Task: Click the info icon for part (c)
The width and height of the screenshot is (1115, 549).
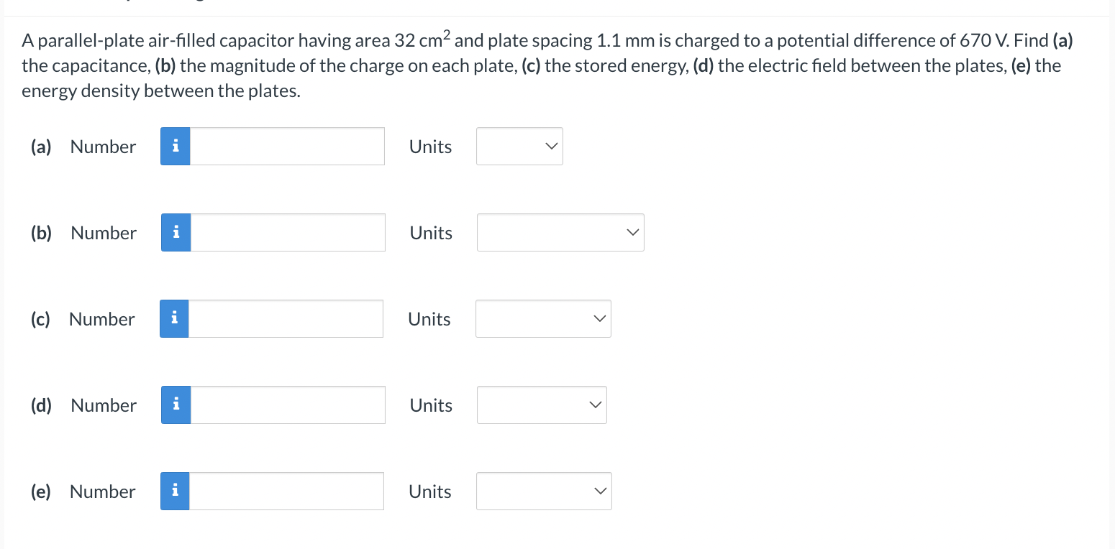Action: 174,319
